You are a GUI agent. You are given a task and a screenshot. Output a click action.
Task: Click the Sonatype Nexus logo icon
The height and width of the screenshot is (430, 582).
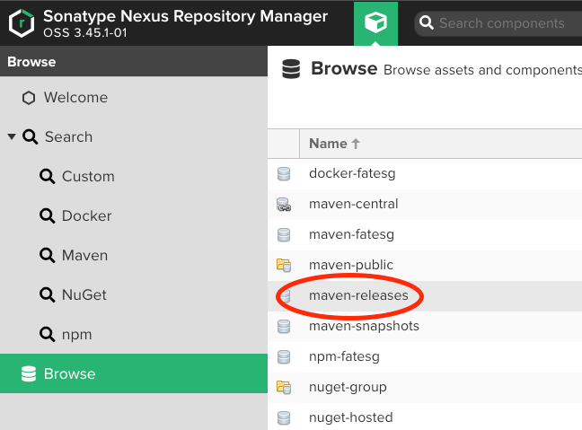point(21,23)
